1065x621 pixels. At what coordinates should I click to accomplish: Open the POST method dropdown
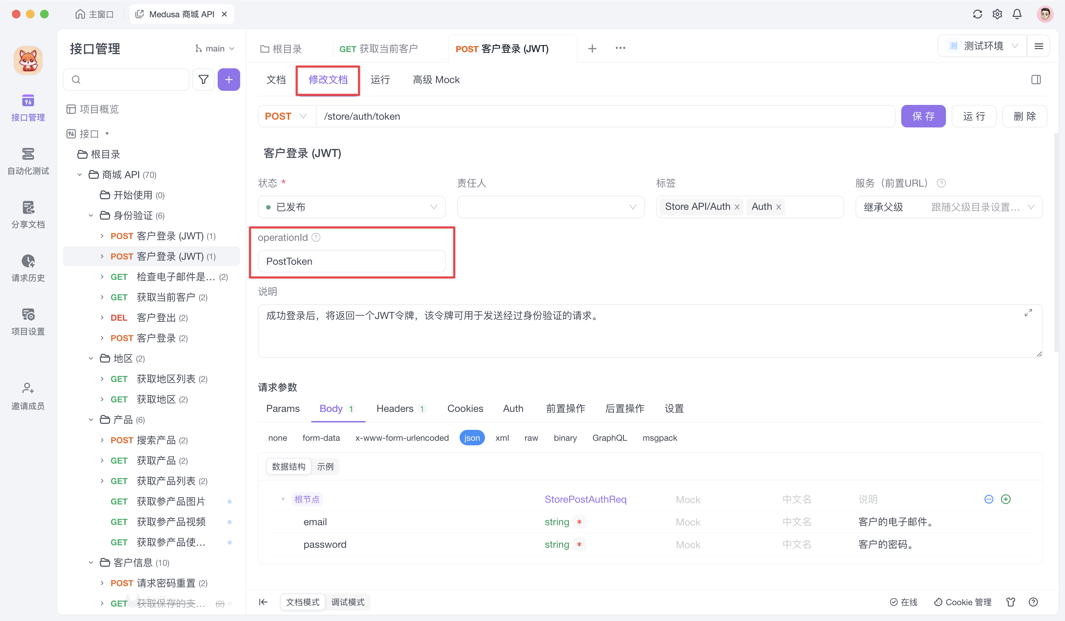point(286,116)
